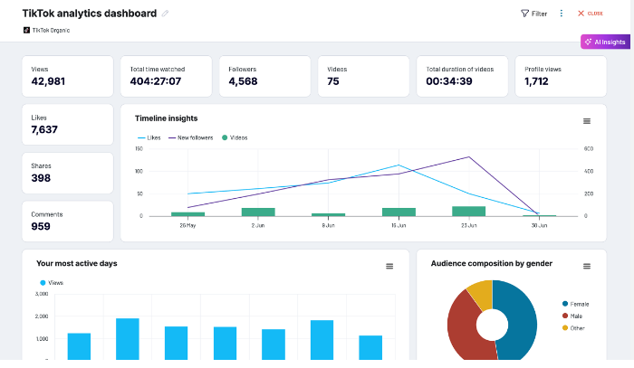The width and height of the screenshot is (634, 368).
Task: Toggle the New followers series in legend
Action: coord(190,137)
